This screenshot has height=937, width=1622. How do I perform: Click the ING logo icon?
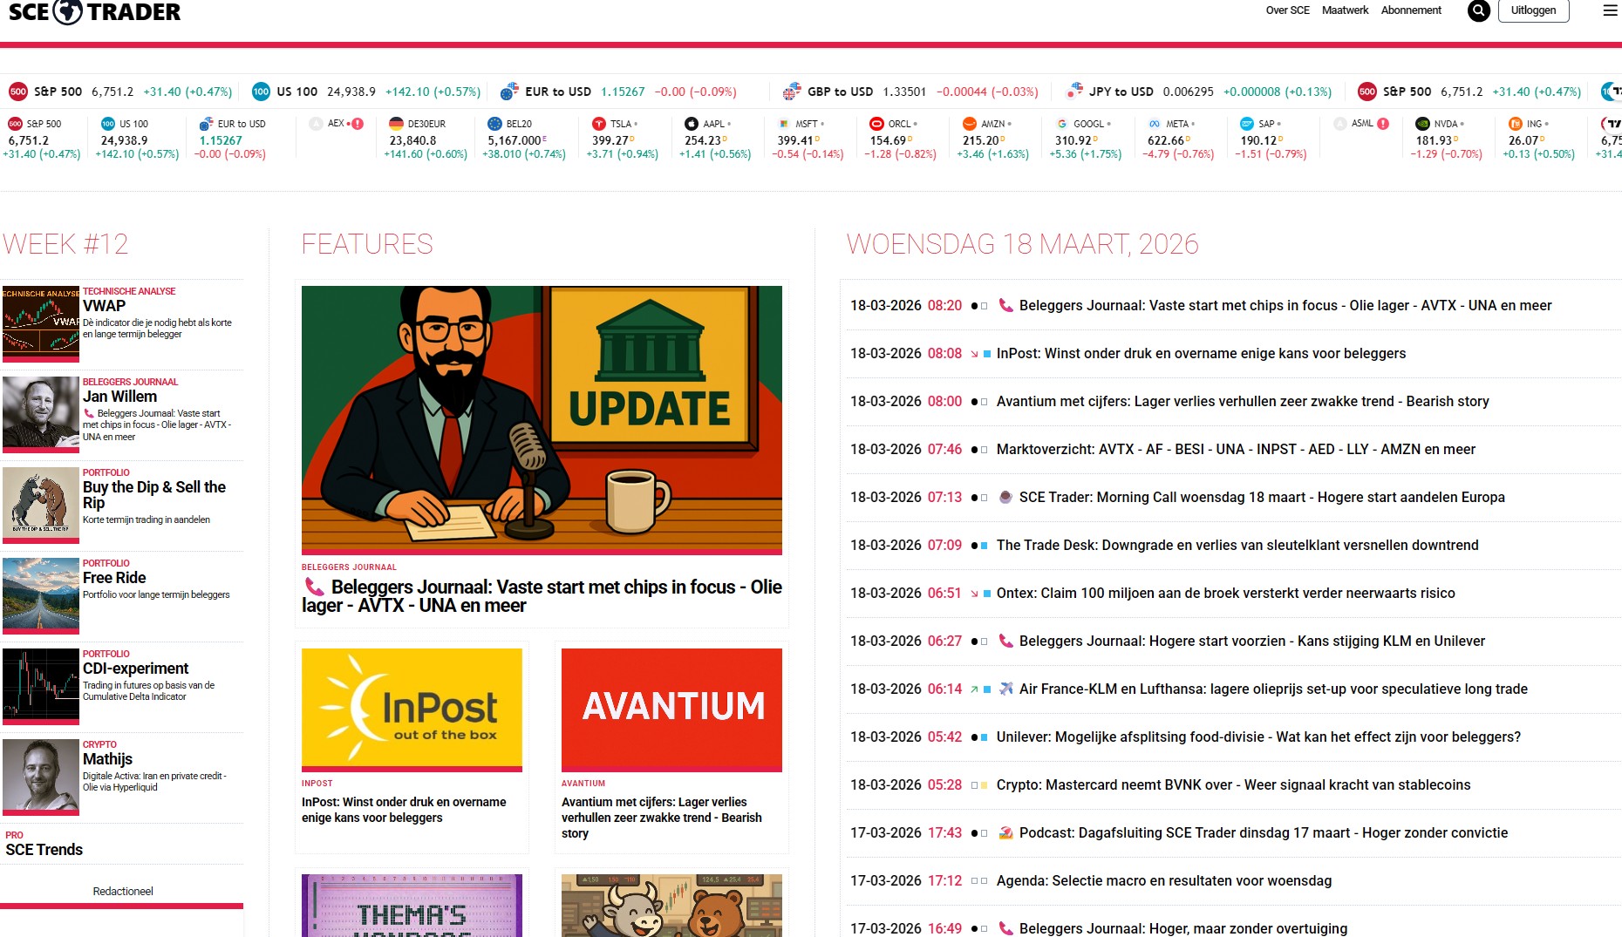coord(1516,124)
